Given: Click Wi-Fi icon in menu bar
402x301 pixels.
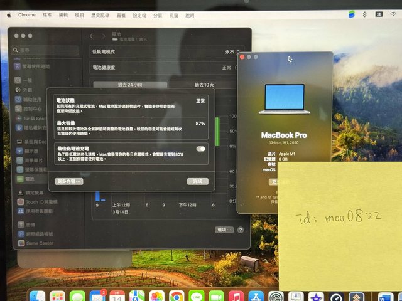Looking at the screenshot, I should click(x=393, y=14).
